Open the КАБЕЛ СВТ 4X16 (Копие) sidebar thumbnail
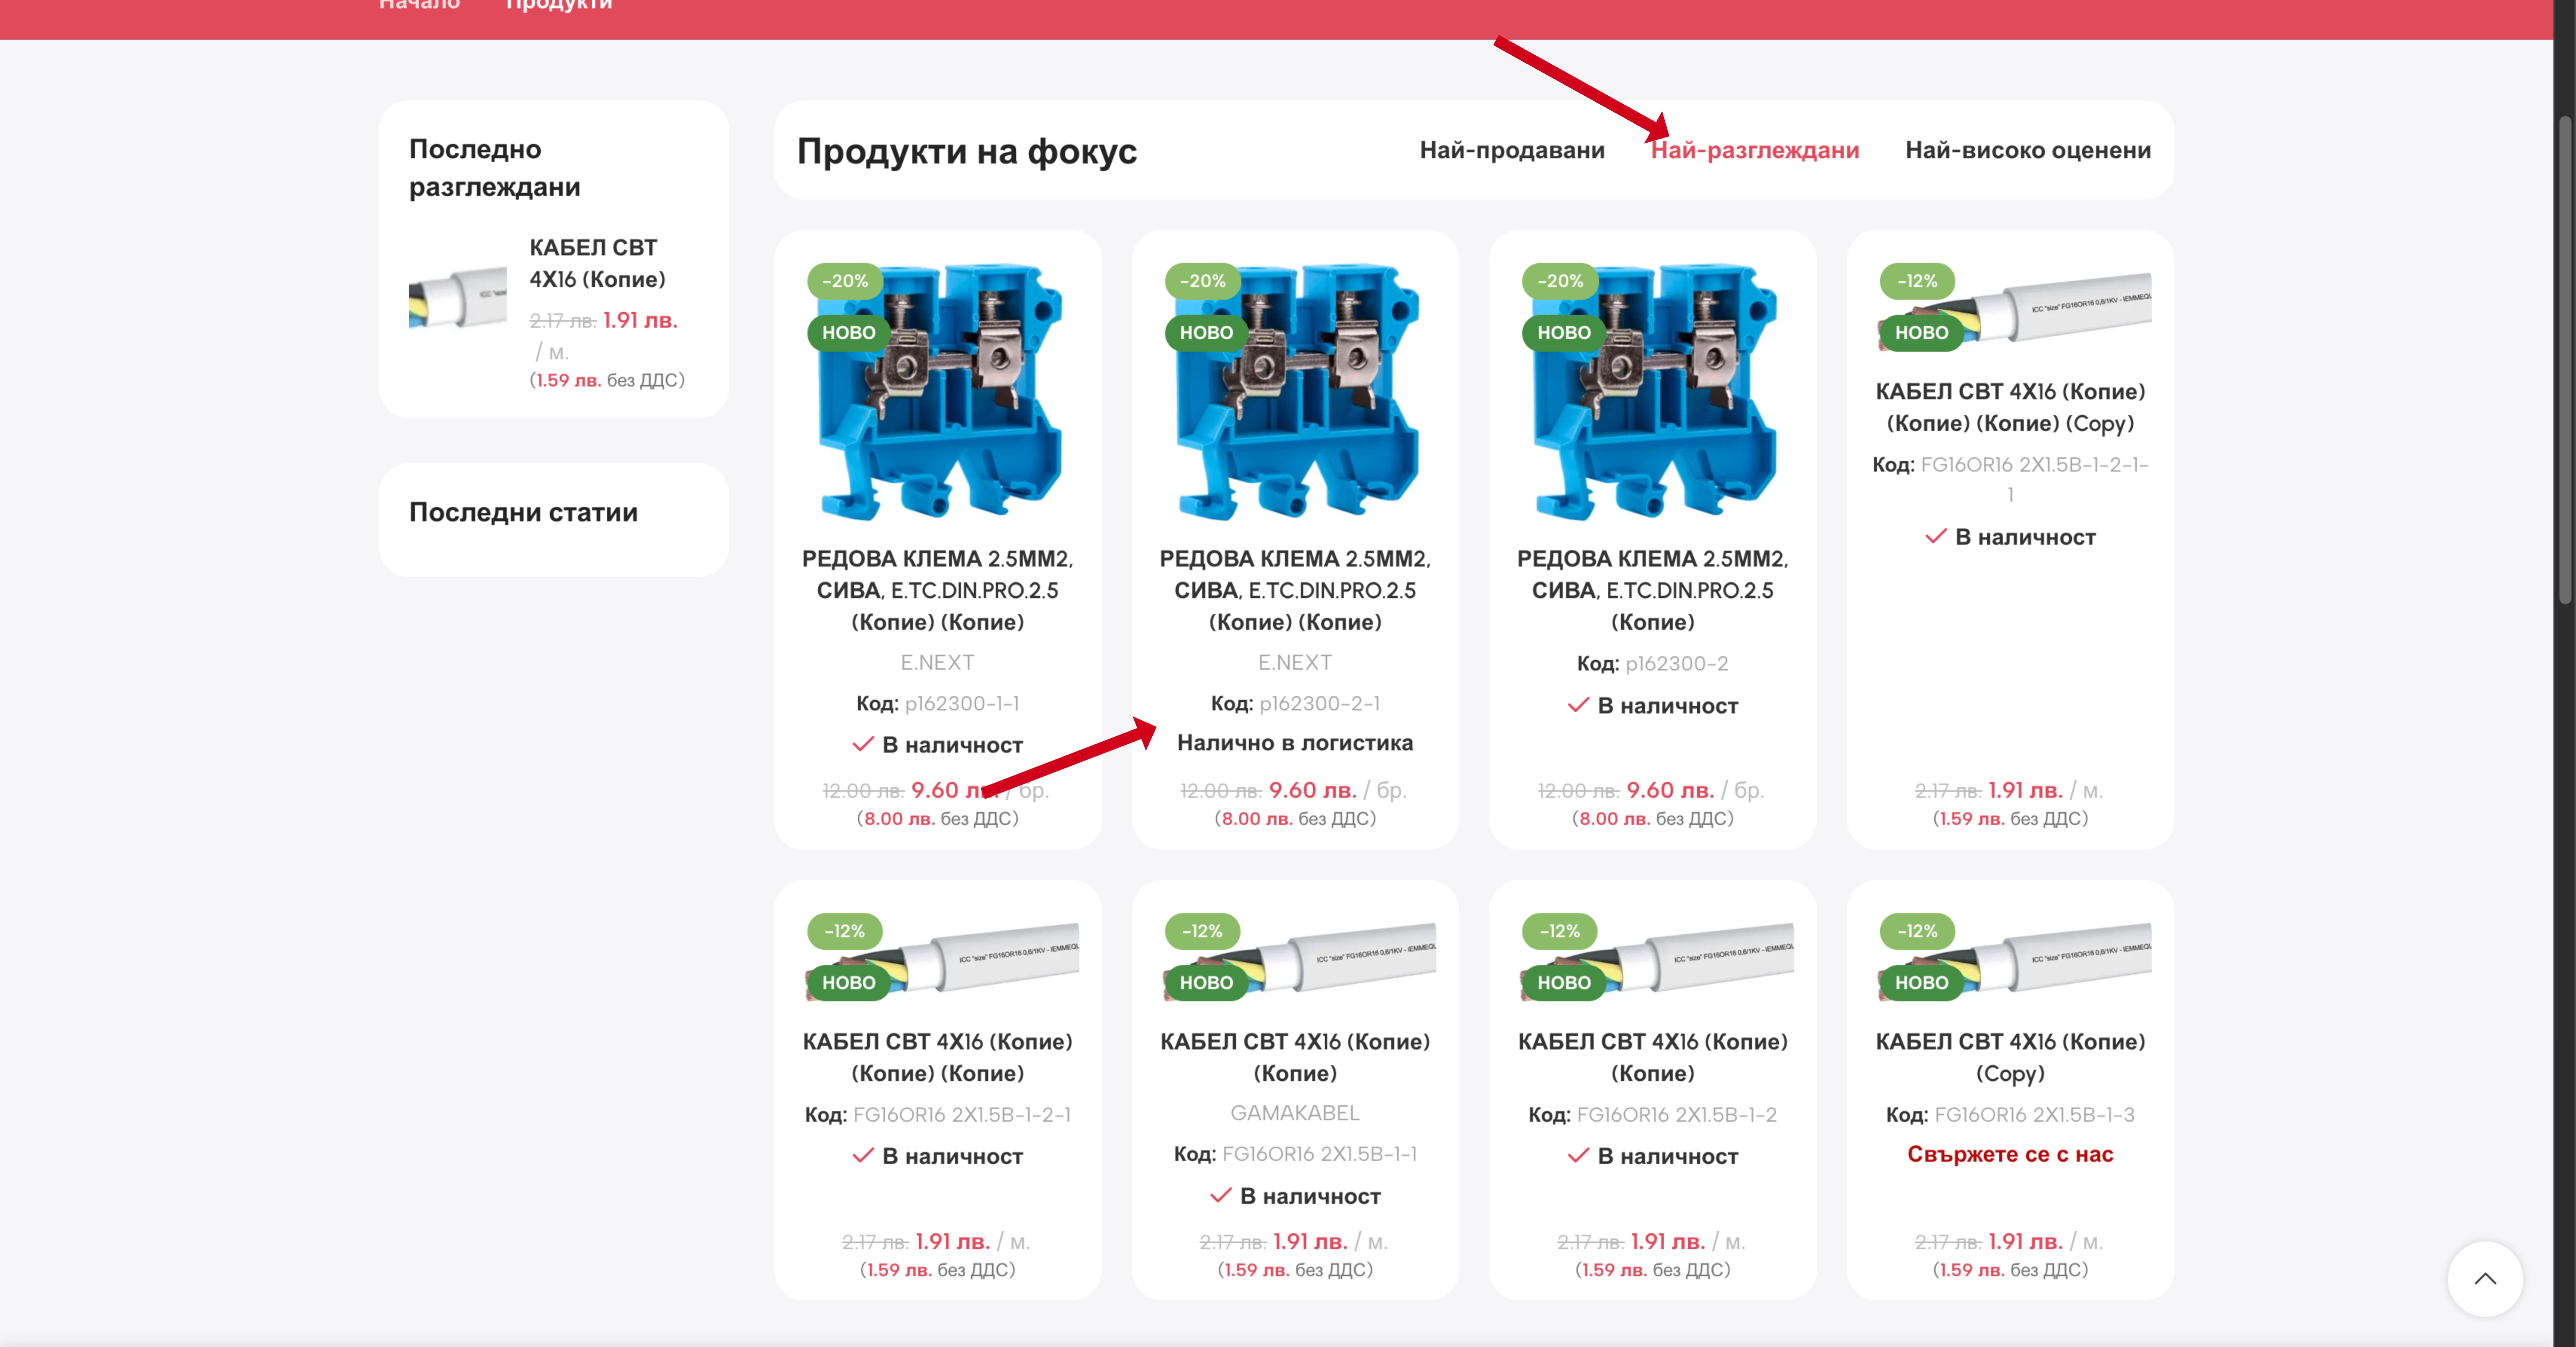 [x=458, y=297]
